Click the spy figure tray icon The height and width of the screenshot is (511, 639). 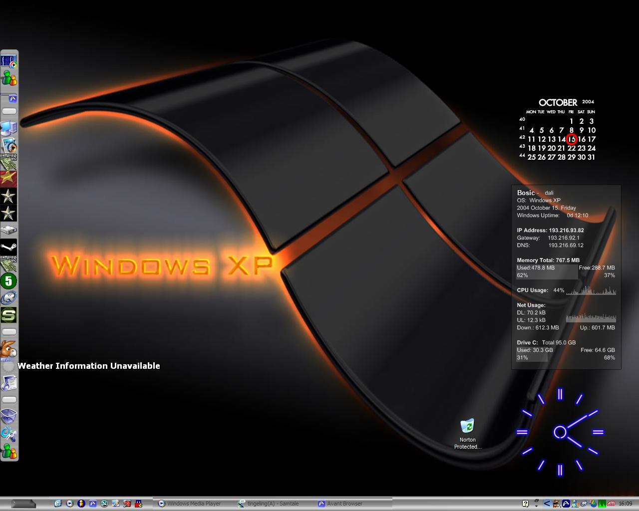pyautogui.click(x=556, y=504)
